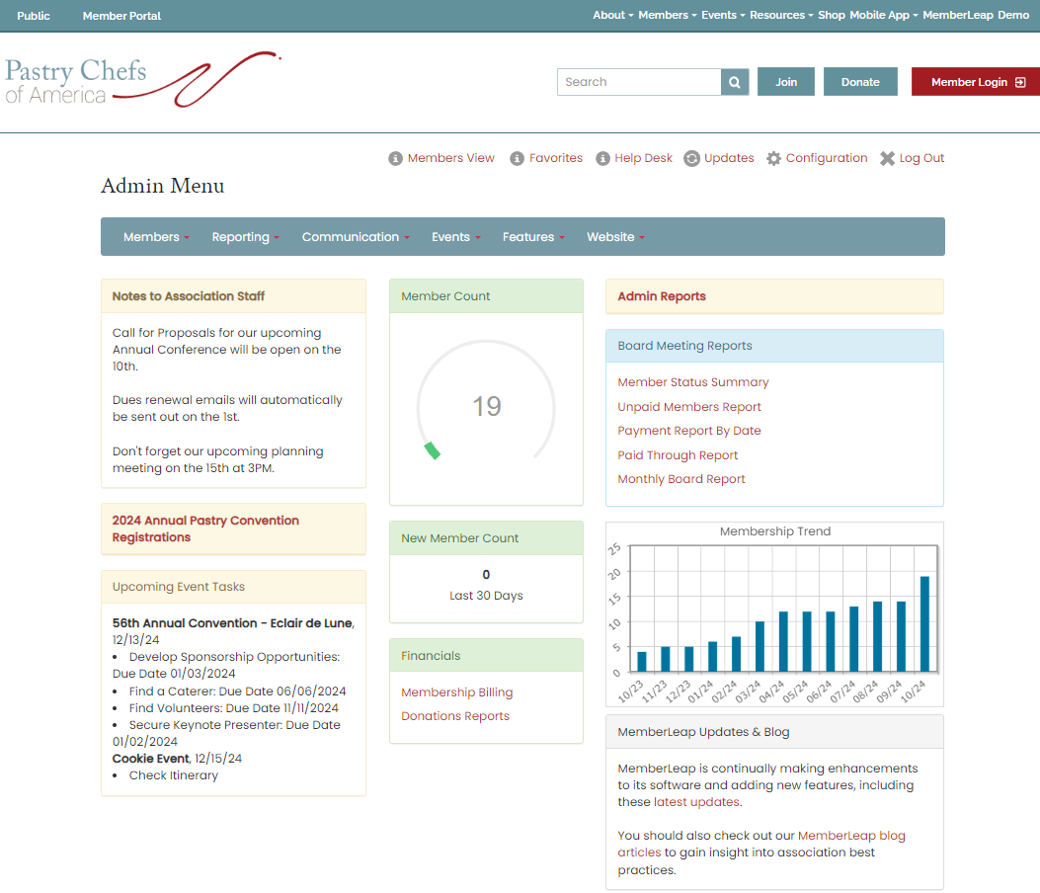Click the Check Itinerary task item
Image resolution: width=1040 pixels, height=893 pixels.
click(x=173, y=774)
